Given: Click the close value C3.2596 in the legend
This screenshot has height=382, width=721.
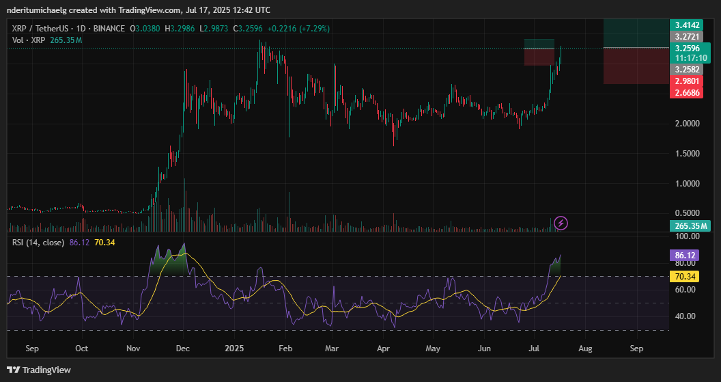Looking at the screenshot, I should click(x=248, y=29).
